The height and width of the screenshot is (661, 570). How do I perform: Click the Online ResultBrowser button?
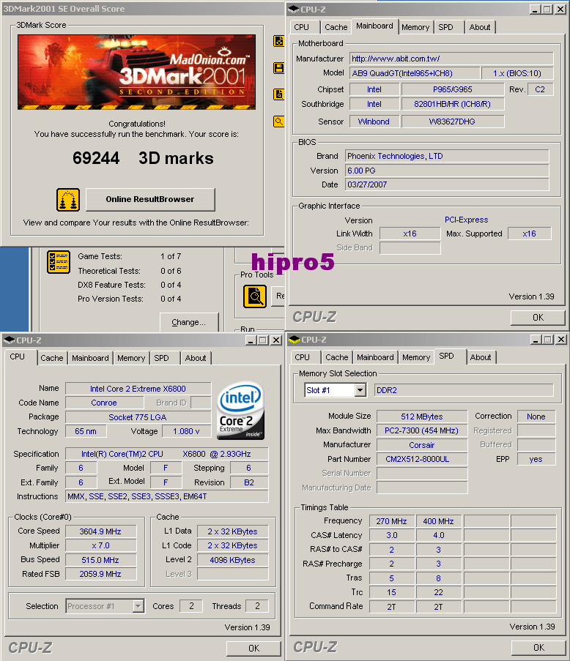(150, 199)
